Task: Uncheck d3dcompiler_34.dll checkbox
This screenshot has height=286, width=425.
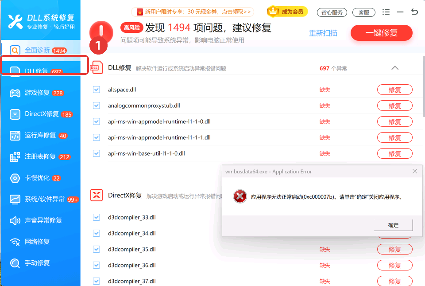Action: (97, 233)
